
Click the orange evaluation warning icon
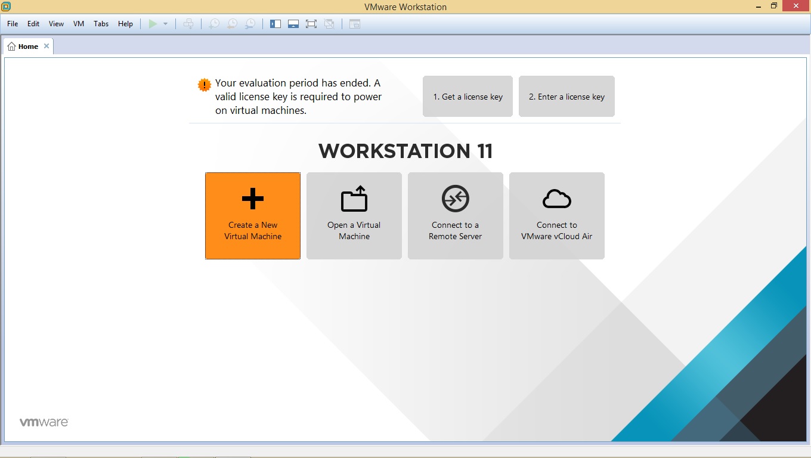click(x=205, y=85)
